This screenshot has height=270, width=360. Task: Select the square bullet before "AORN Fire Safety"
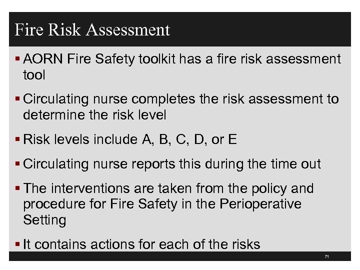(18, 60)
